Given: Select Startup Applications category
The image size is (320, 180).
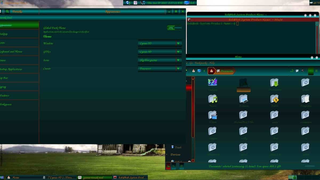Looking at the screenshot, I should [x=19, y=69].
